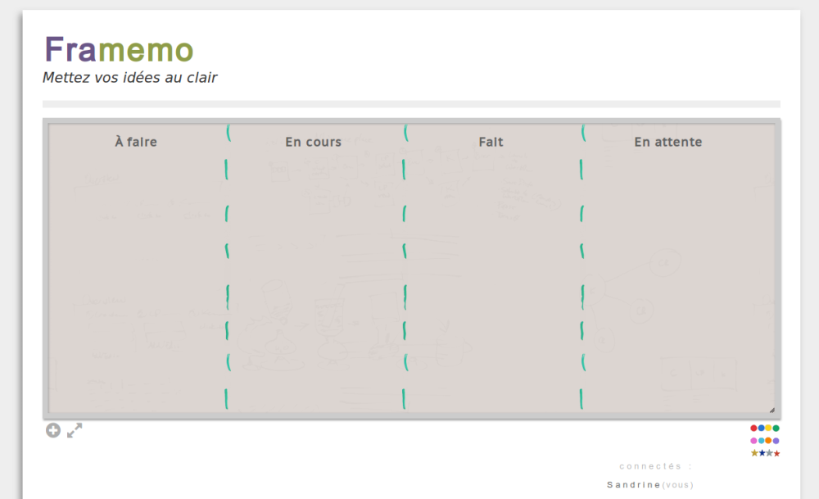Add a new card with the plus icon
Image resolution: width=819 pixels, height=499 pixels.
[52, 430]
